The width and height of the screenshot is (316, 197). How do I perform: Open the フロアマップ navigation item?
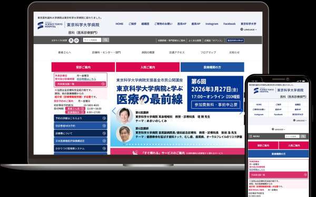pos(208,52)
